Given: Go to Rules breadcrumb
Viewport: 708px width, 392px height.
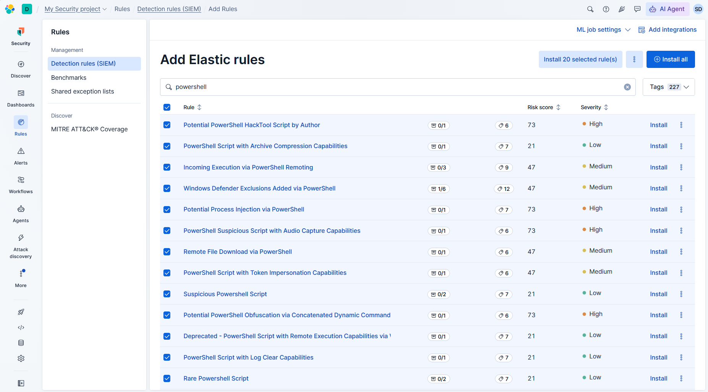Looking at the screenshot, I should point(122,9).
